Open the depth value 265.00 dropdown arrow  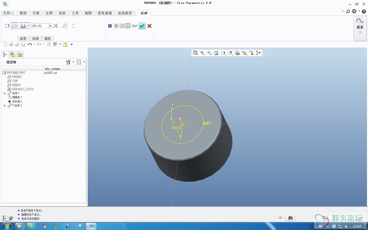[x=50, y=26]
